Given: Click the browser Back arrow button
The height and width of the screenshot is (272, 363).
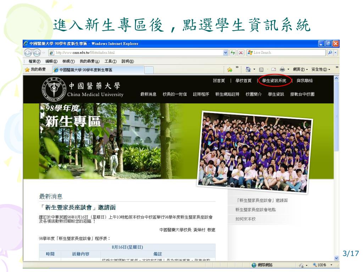Looking at the screenshot, I should click(x=28, y=53).
